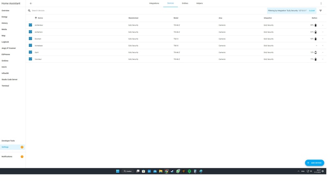
Task: Open WhatsApp from the taskbar
Action: click(178, 171)
